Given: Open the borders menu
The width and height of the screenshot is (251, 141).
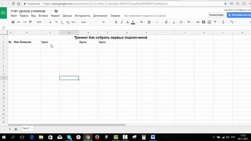Looking at the screenshot, I should coord(149,22).
